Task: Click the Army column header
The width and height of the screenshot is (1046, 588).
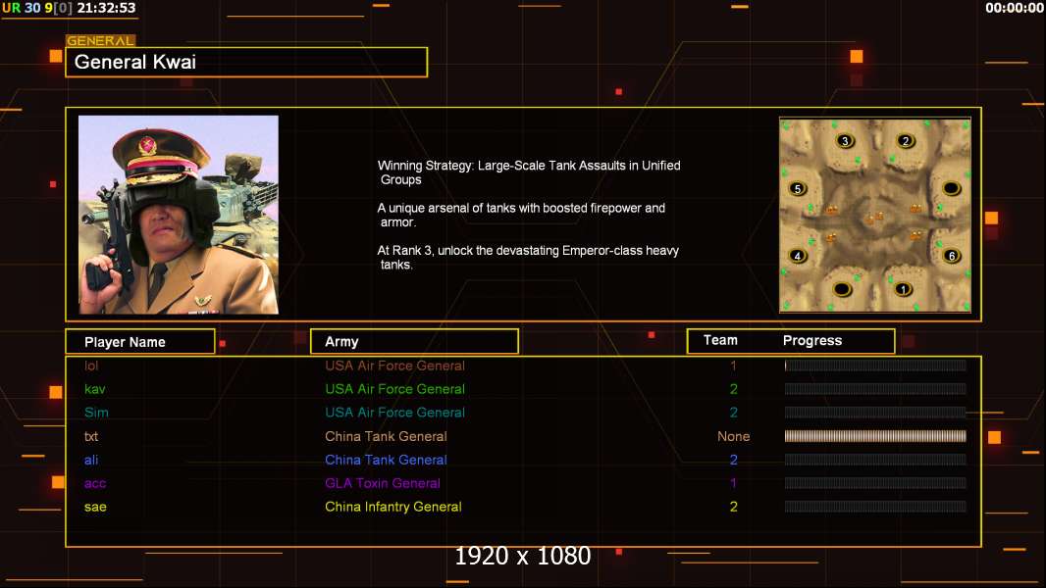Action: pos(414,342)
